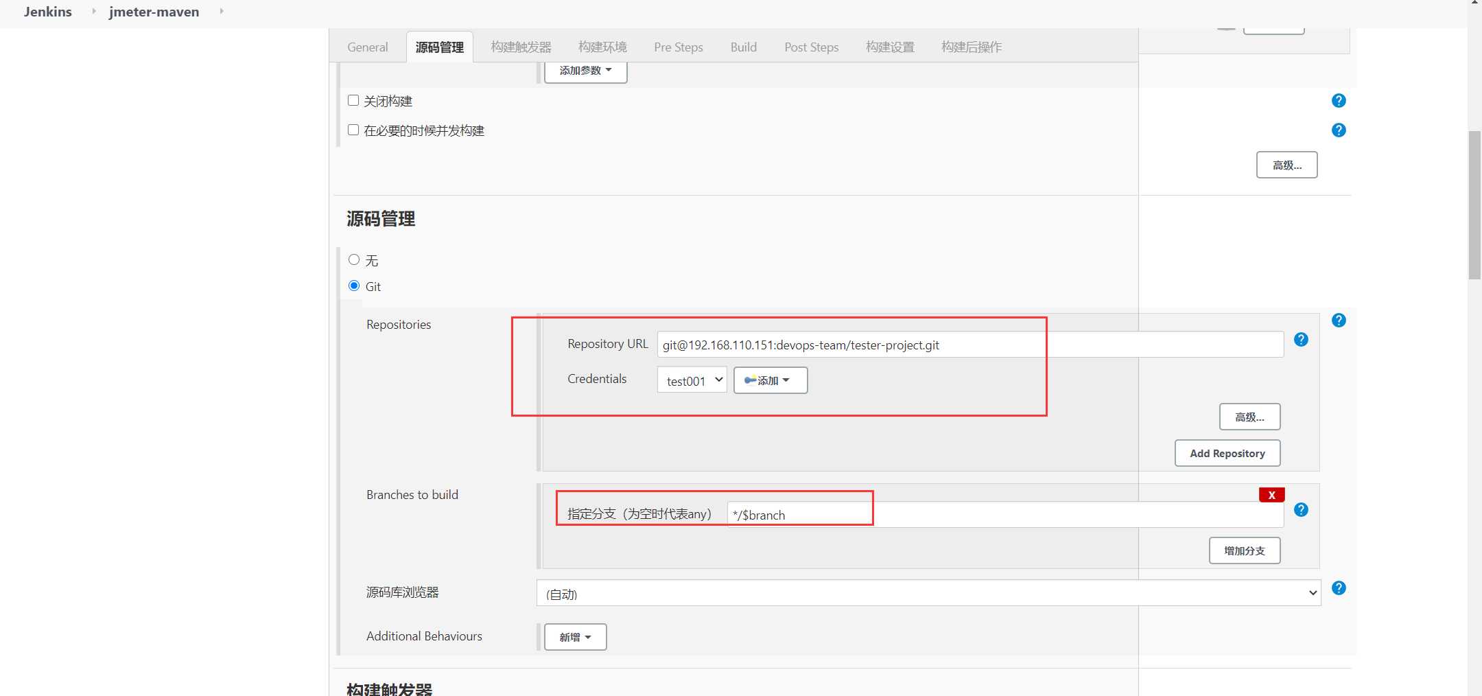Delete branch with red X button
1482x696 pixels.
coord(1271,495)
